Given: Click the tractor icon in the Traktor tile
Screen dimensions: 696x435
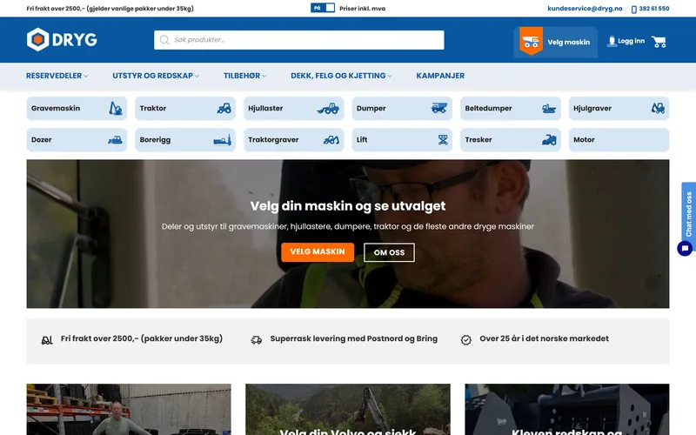Looking at the screenshot, I should [x=224, y=108].
